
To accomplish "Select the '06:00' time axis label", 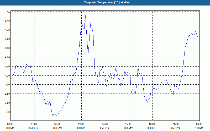I will [58, 124].
